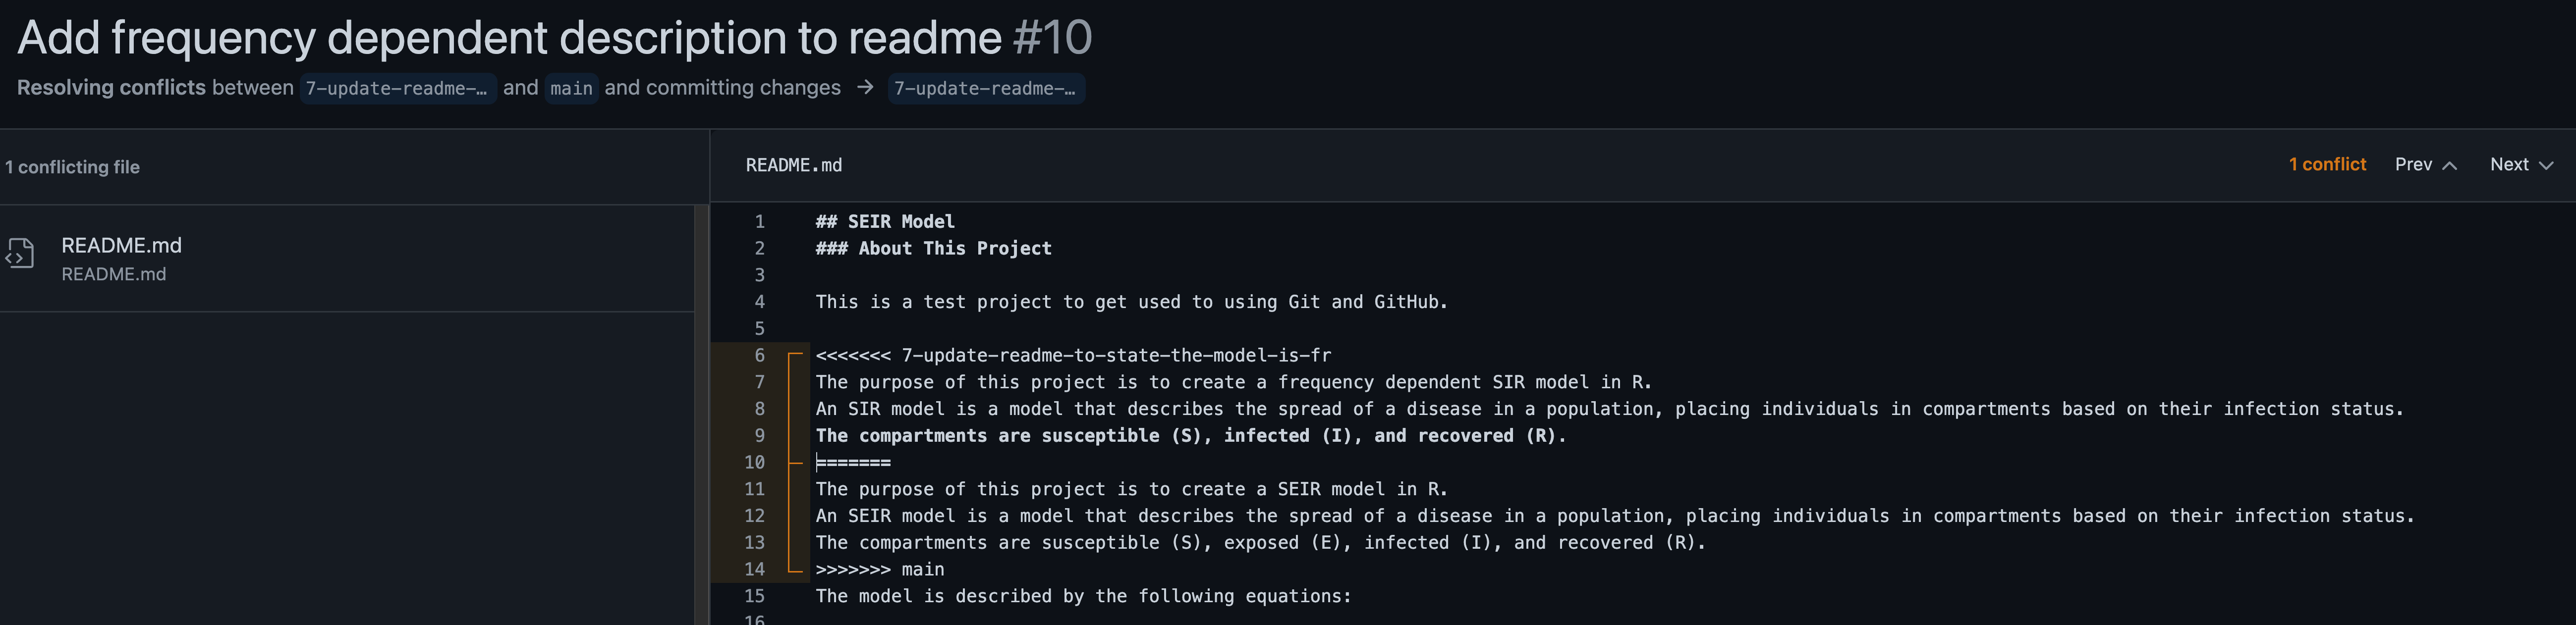
Task: Click the pull request title text
Action: coord(509,38)
